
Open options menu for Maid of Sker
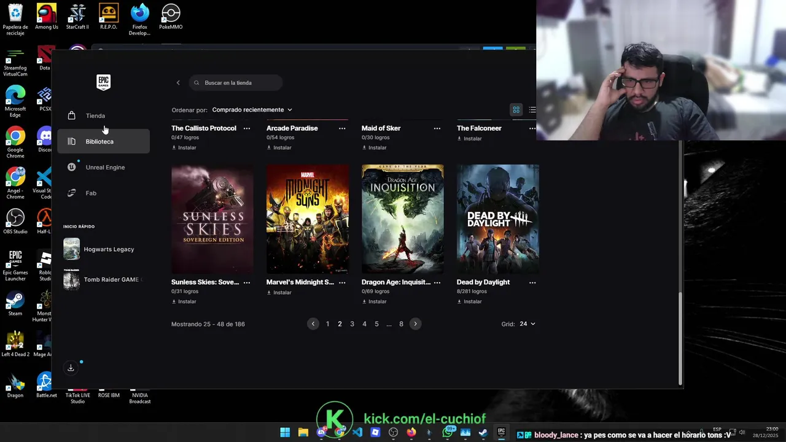click(x=437, y=128)
